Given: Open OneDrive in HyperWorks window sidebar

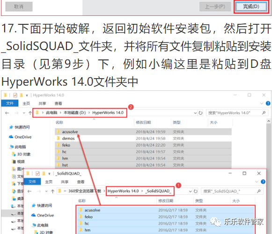Looking at the screenshot, I should [20, 137].
